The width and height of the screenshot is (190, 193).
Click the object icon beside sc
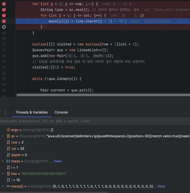[x=8, y=136]
